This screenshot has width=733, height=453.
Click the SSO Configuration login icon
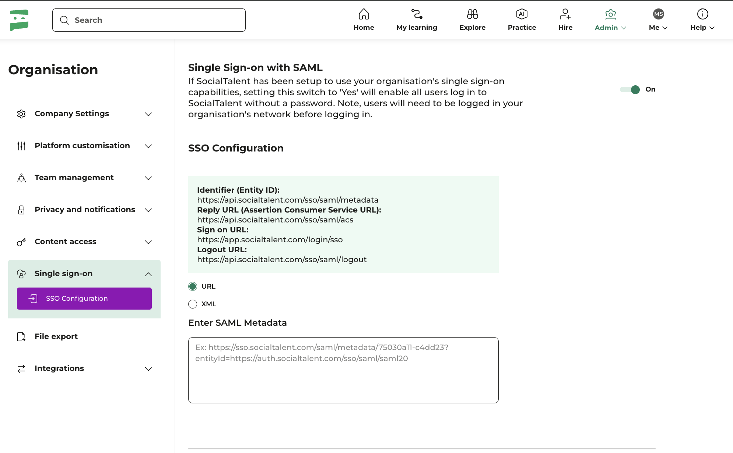[33, 299]
